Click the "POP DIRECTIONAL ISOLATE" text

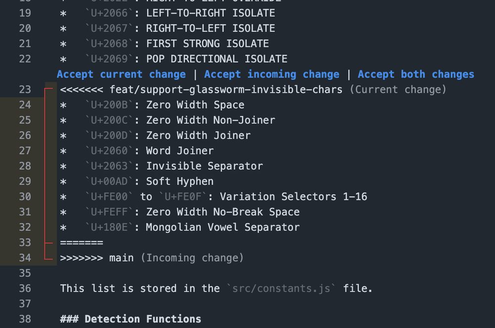pos(216,59)
